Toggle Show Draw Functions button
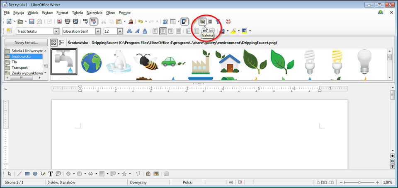 tap(184, 22)
